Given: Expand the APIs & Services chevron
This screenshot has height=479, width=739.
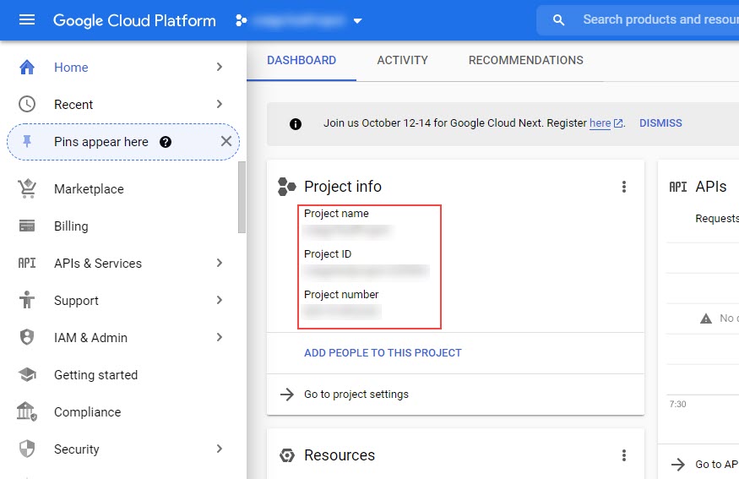Looking at the screenshot, I should 219,263.
